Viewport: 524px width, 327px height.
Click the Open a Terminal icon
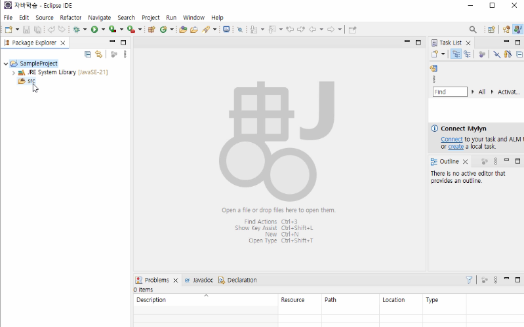pos(226,29)
